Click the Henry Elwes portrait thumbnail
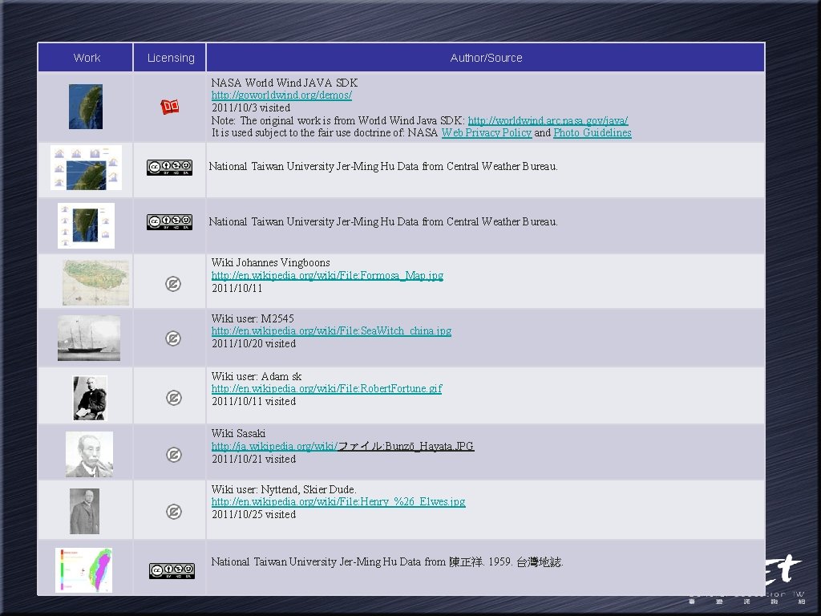 [84, 511]
